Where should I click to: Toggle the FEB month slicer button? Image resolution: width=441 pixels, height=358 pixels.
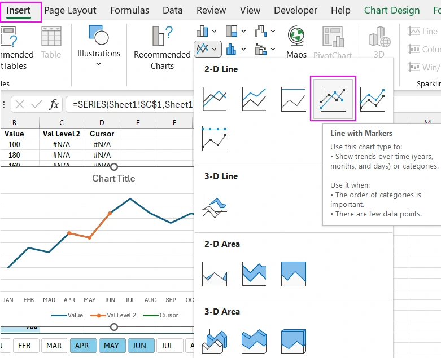(24, 345)
